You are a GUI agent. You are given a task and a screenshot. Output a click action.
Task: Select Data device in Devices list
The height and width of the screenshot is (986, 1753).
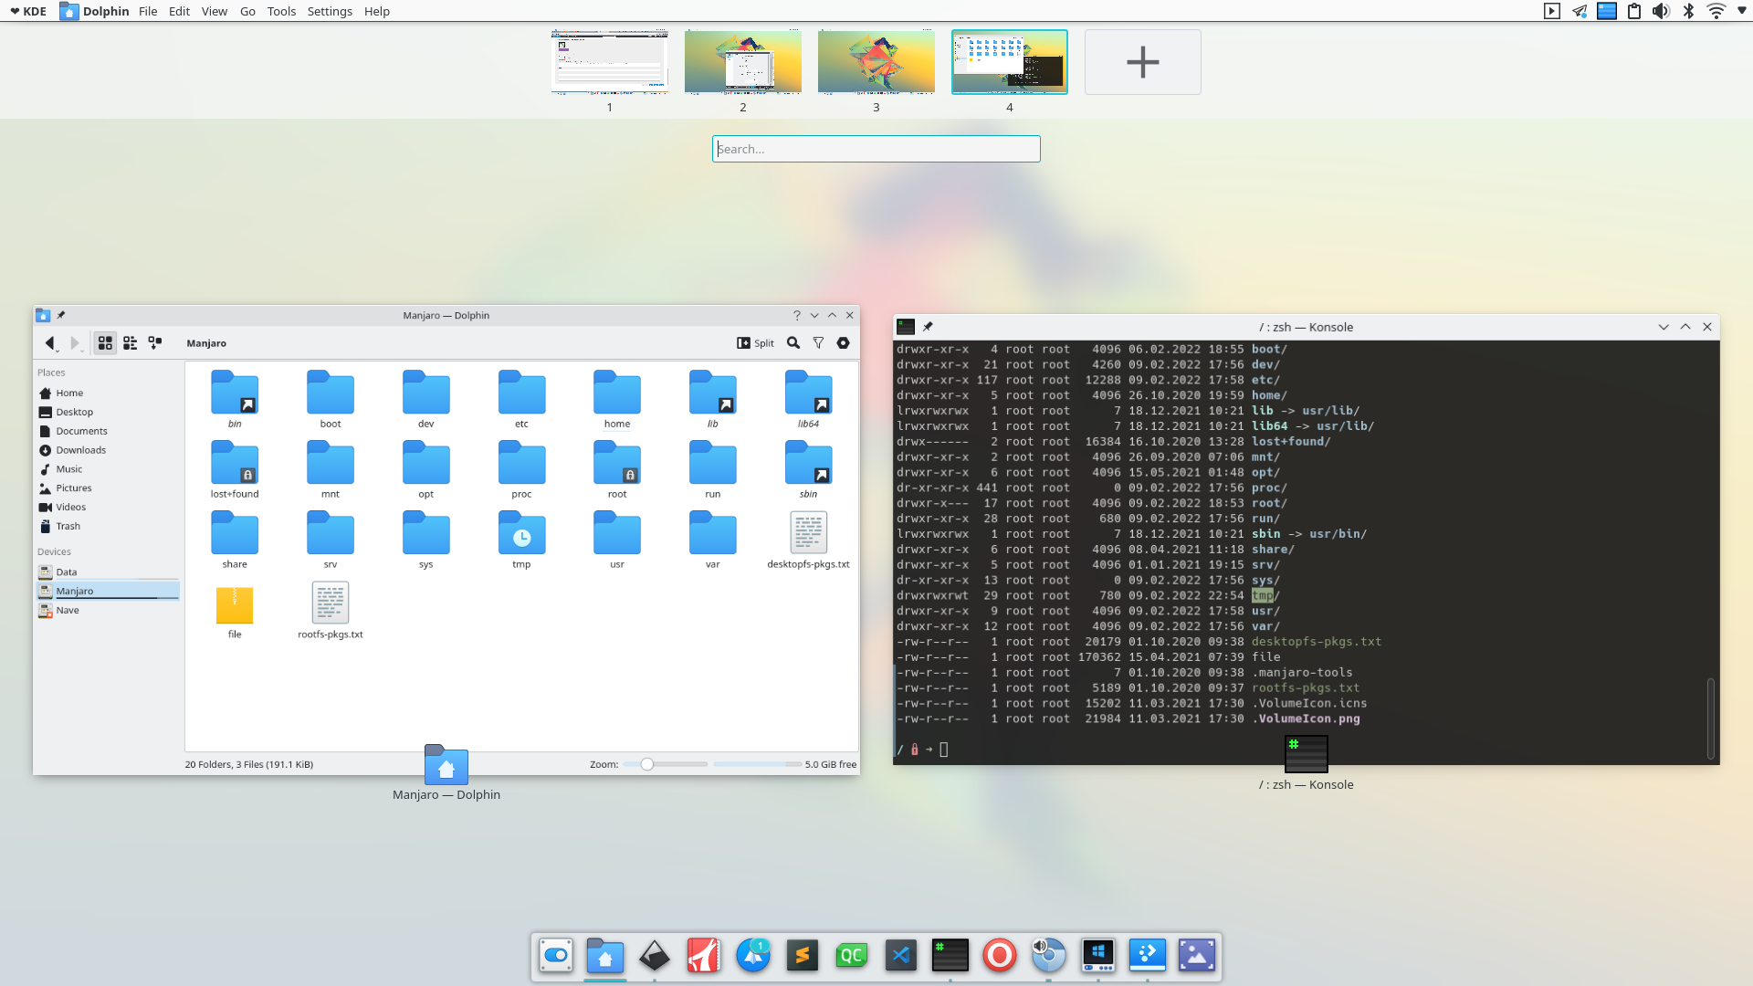108,572
